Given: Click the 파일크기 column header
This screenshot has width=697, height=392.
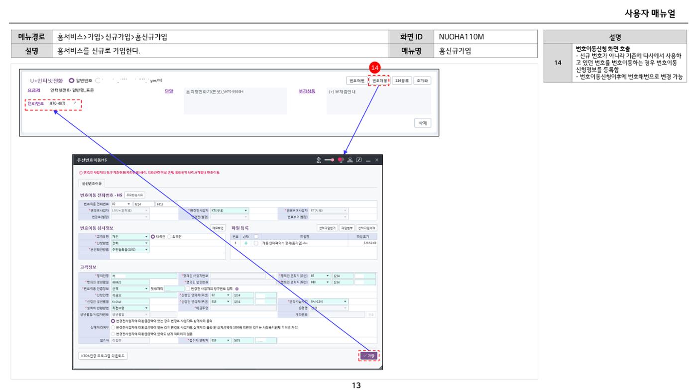Looking at the screenshot, I should click(x=362, y=236).
